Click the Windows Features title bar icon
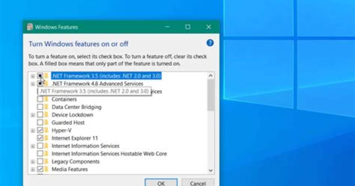This screenshot has height=186, width=355. coord(30,27)
